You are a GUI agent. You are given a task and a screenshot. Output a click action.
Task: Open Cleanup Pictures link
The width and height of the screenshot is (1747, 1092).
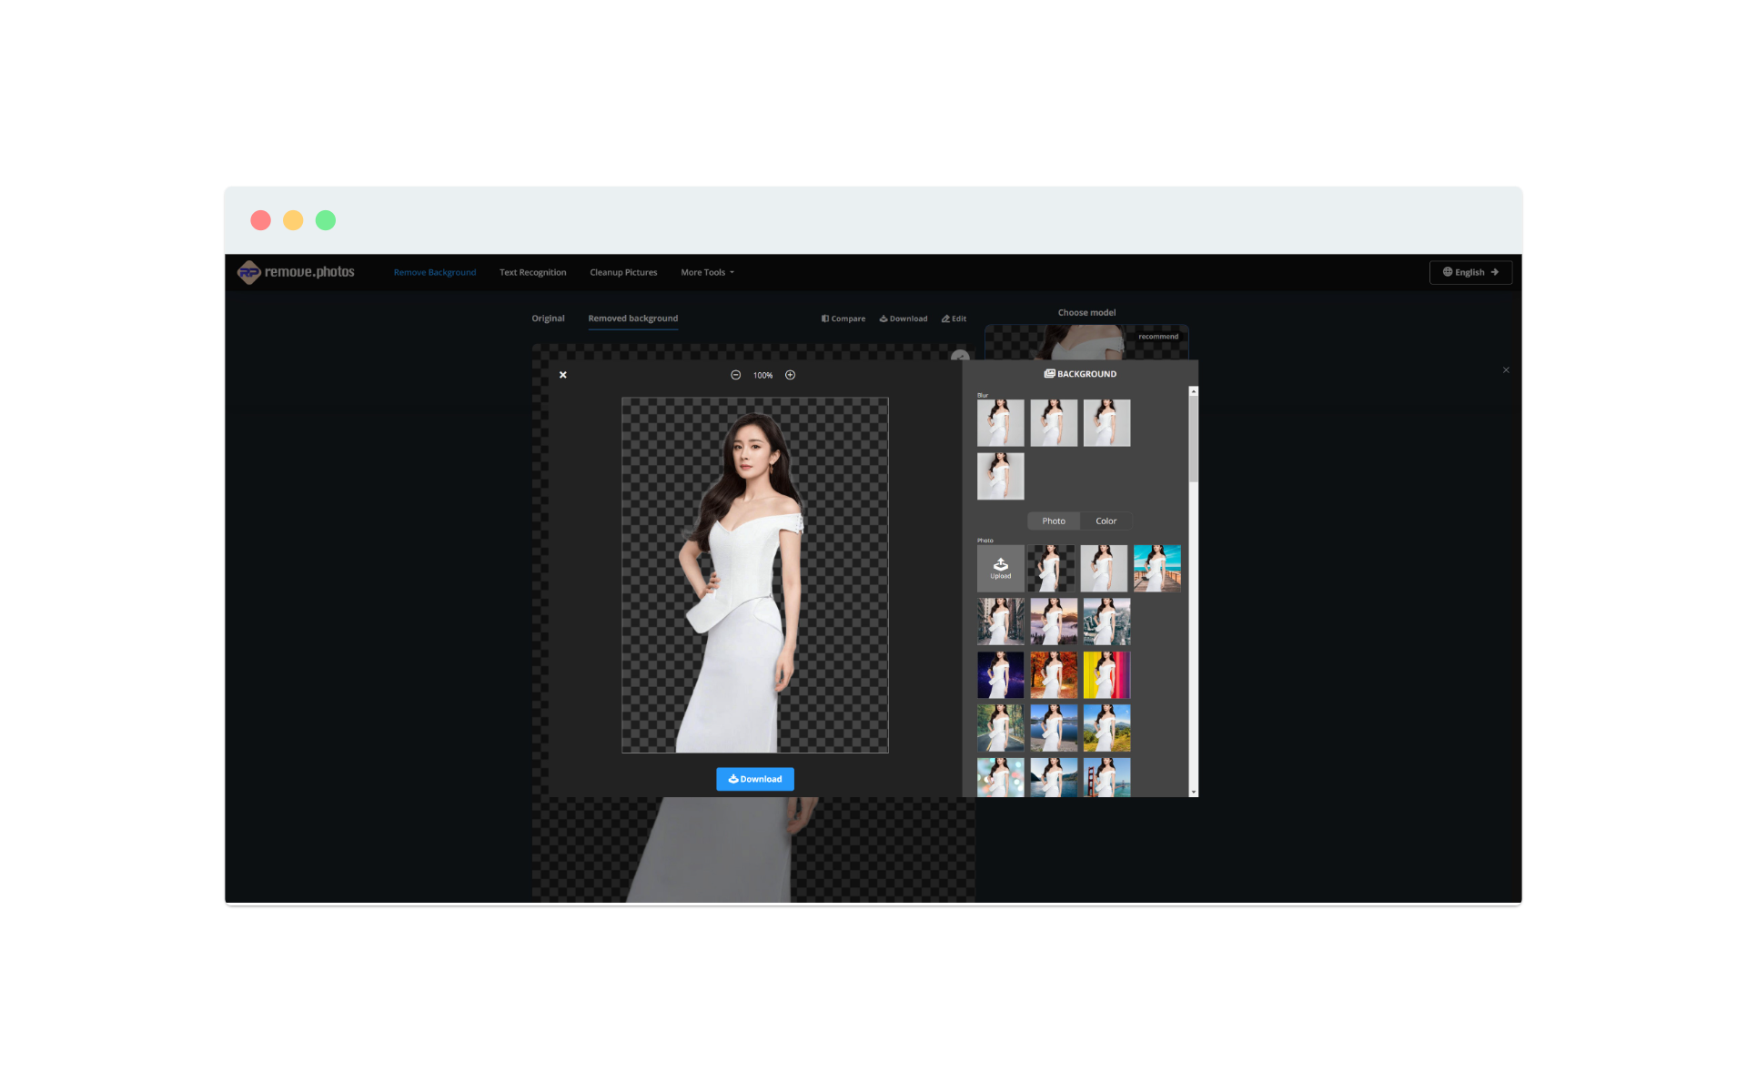click(623, 272)
